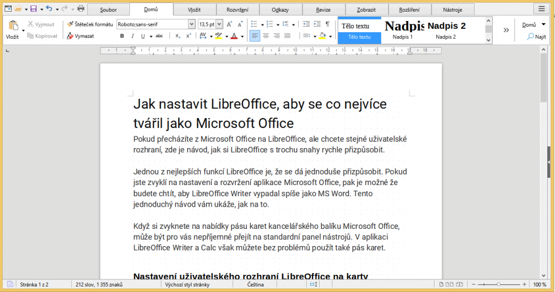Open font color dropdown arrow
Screen dimensions: 555x292
(242, 36)
